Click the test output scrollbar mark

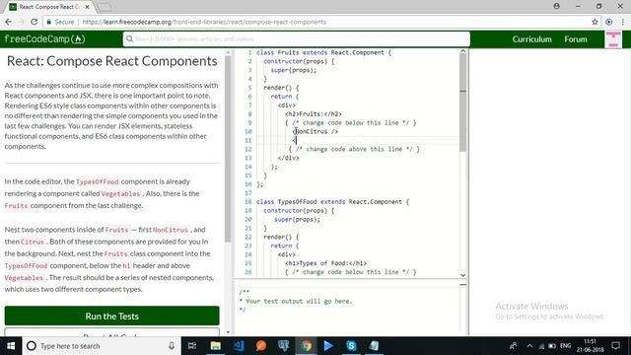point(462,285)
